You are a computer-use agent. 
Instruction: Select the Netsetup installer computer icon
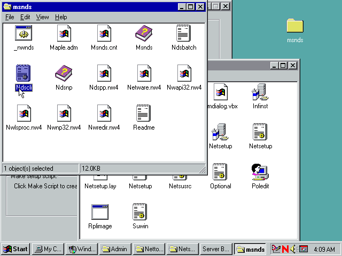[220, 132]
